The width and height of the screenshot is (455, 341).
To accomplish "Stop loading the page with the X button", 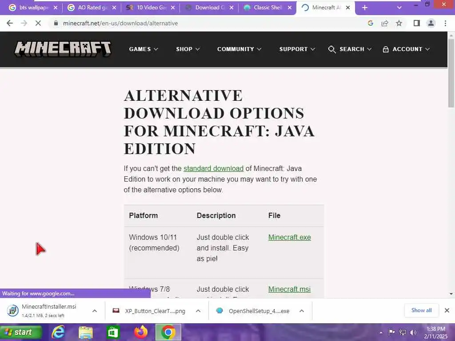I will [x=38, y=23].
